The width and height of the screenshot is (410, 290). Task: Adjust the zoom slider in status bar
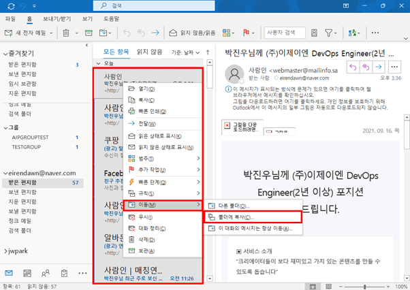(364, 287)
